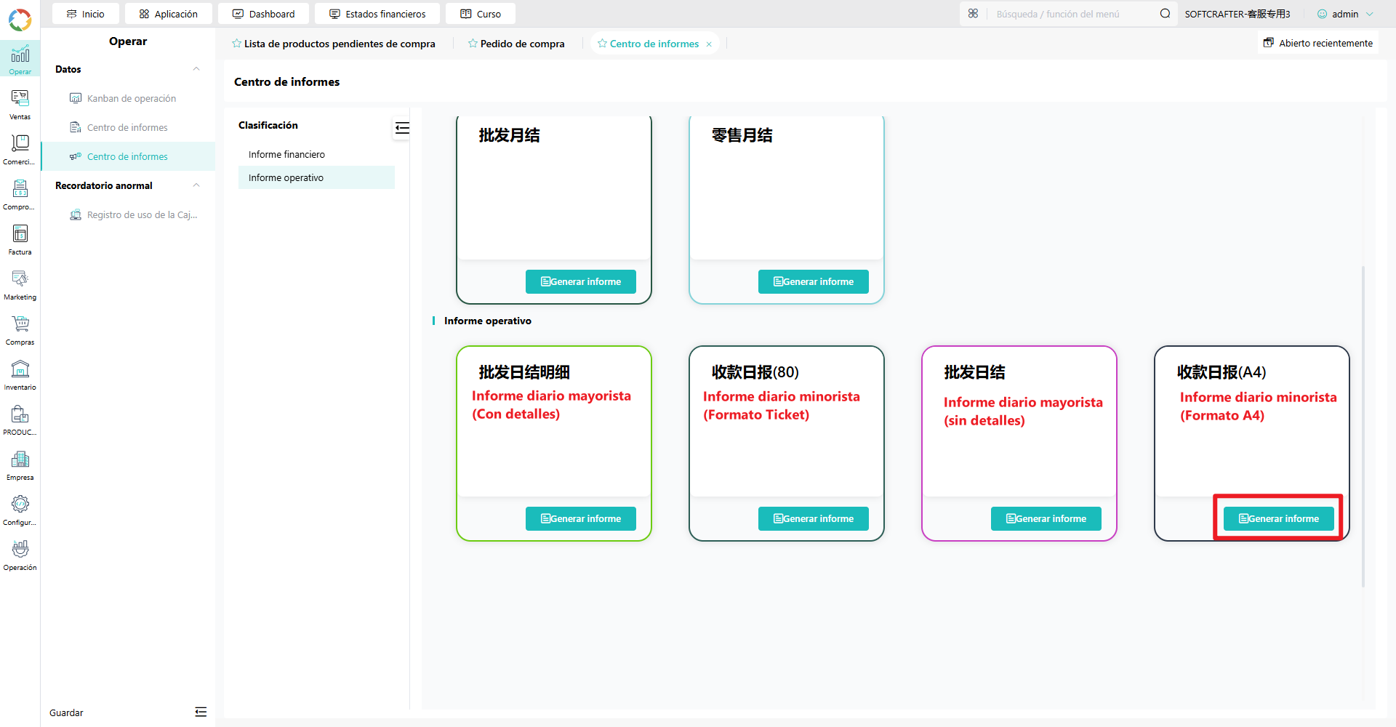Toggle favorite star on Pedido de compra tab
This screenshot has width=1396, height=727.
pos(473,44)
